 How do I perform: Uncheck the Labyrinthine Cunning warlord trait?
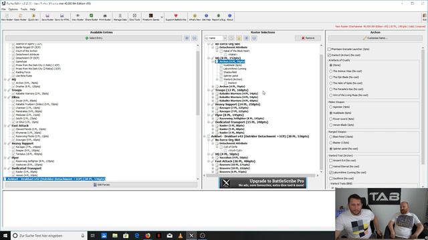coord(331,173)
